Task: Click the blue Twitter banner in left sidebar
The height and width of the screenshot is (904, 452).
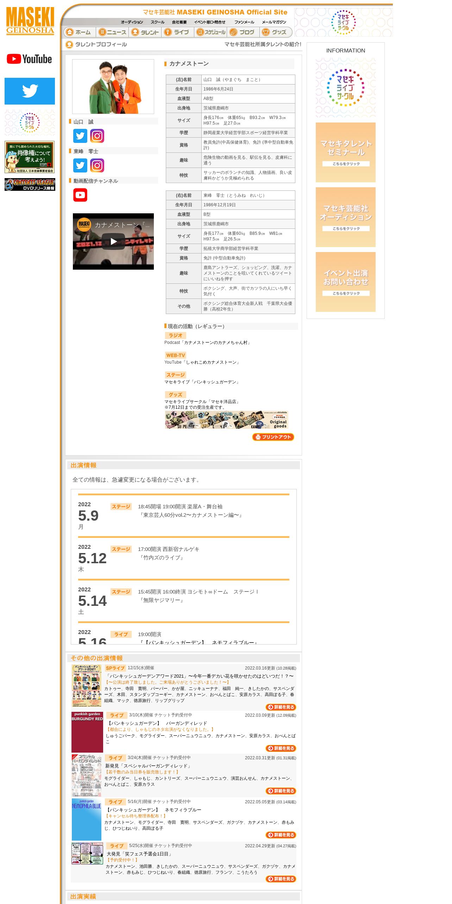Action: (x=30, y=91)
